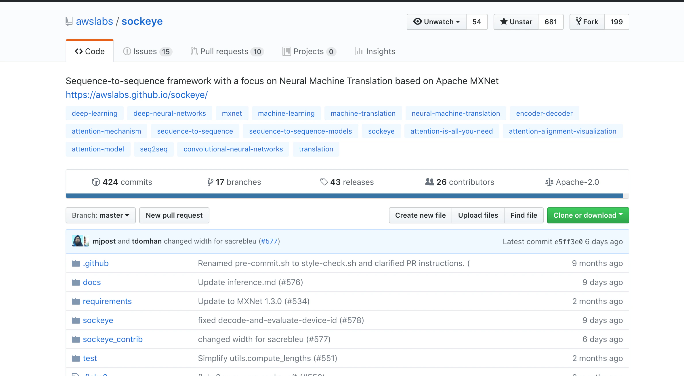Viewport: 684px width, 376px height.
Task: Click the blue language bar
Action: point(344,196)
